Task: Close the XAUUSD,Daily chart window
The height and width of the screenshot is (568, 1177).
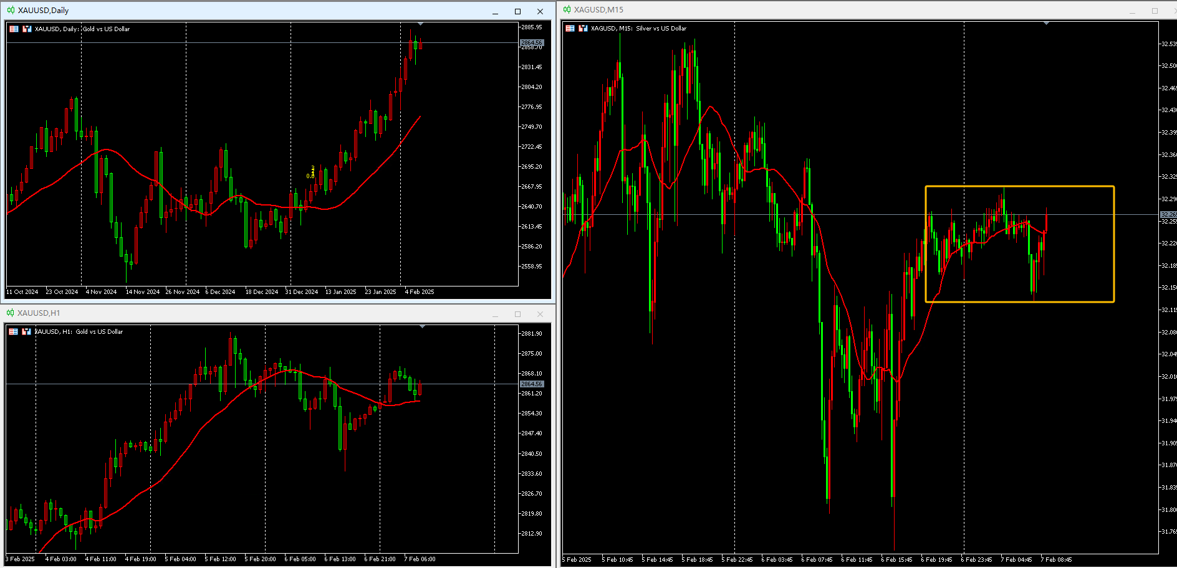Action: pos(540,11)
